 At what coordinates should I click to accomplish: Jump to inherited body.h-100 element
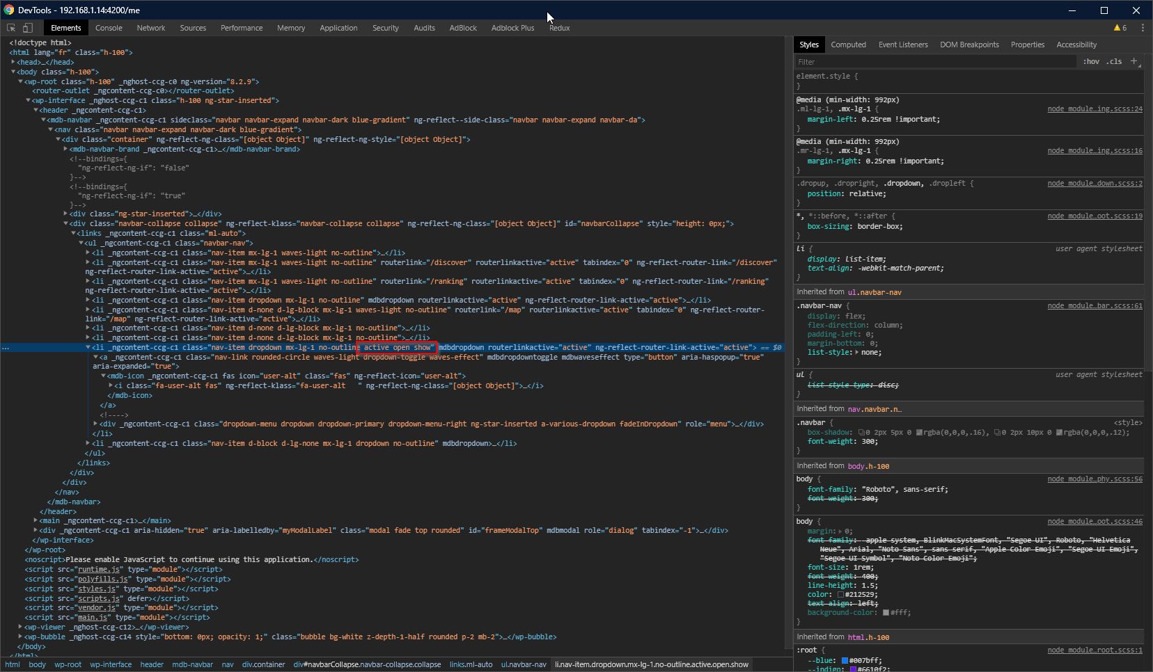pyautogui.click(x=868, y=466)
